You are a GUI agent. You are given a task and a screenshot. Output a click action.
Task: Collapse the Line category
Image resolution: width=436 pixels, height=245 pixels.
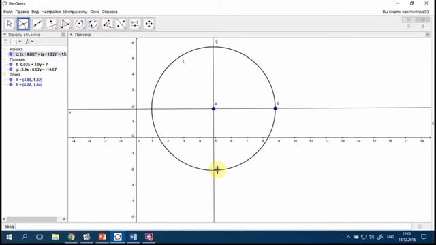tap(5, 59)
